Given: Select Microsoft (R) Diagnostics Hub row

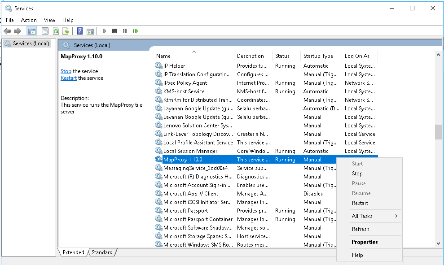Looking at the screenshot, I should point(246,177).
